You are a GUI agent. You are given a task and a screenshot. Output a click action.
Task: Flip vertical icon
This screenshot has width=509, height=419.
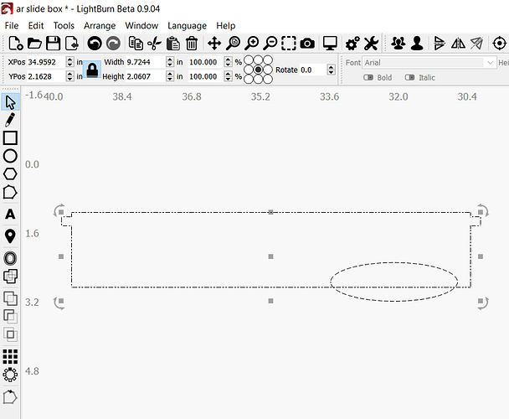click(x=440, y=44)
